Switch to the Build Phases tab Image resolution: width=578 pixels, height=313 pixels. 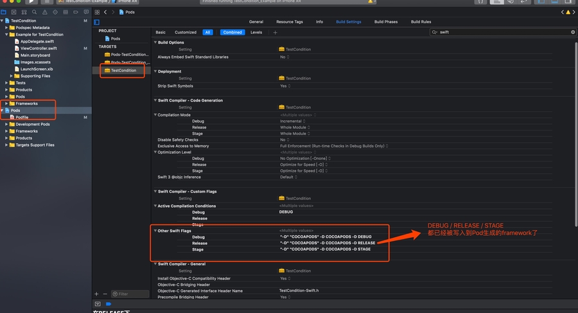coord(386,22)
